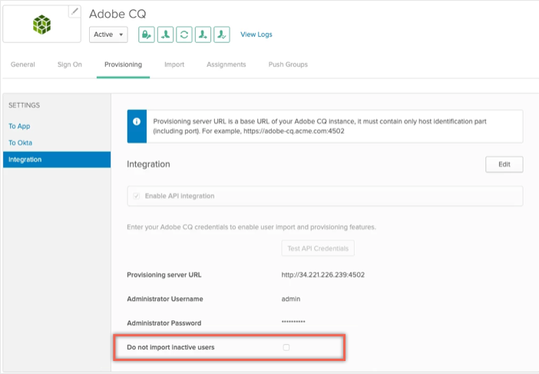Click the Edit button for Integration

(x=504, y=164)
